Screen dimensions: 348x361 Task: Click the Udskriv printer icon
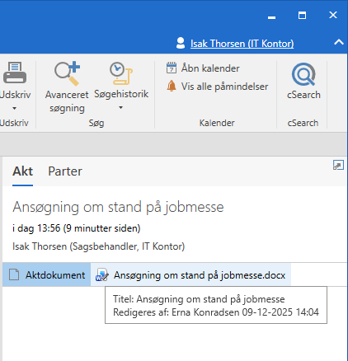pyautogui.click(x=15, y=73)
